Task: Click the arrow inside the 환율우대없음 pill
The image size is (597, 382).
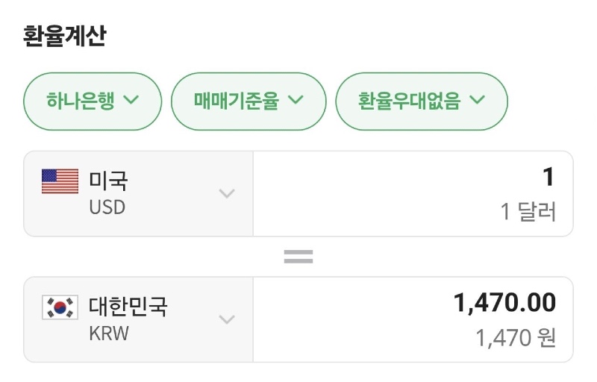Action: 478,100
